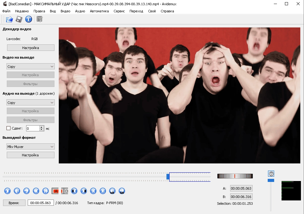Save the video using the floppy disk icon
Viewport: 304px width, 214px height.
point(19,19)
